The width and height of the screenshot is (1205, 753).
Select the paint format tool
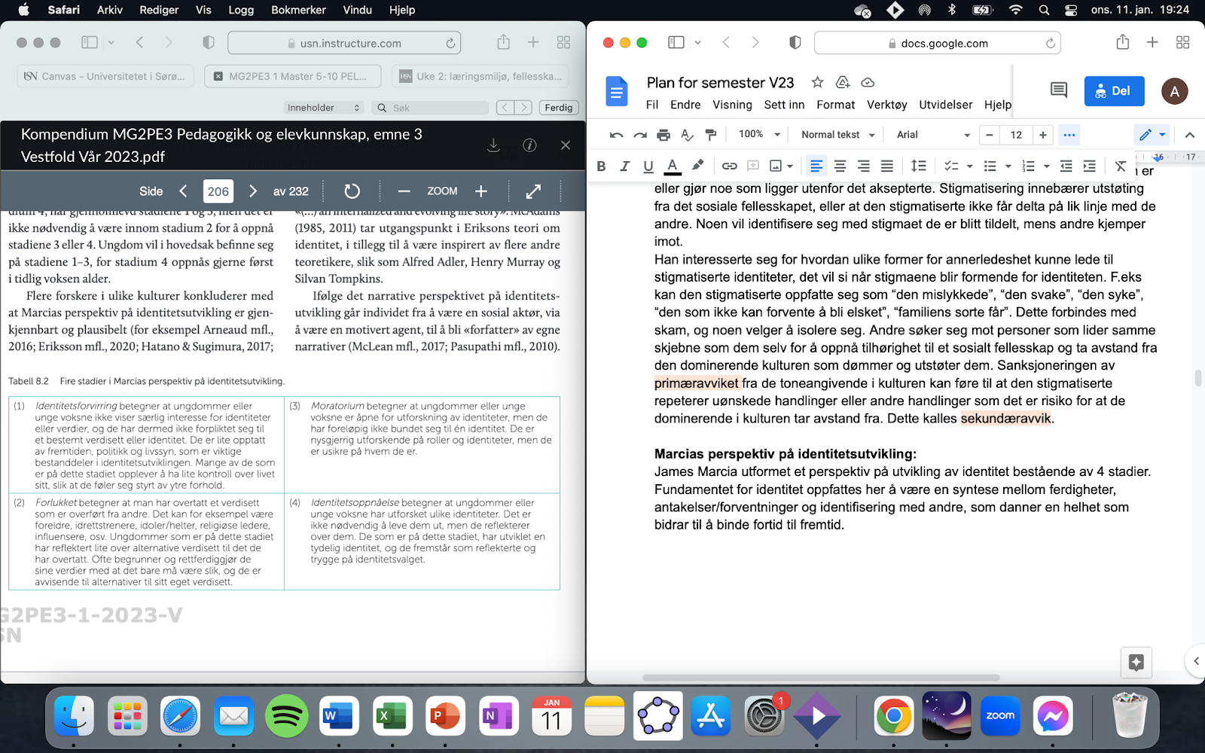click(x=711, y=135)
